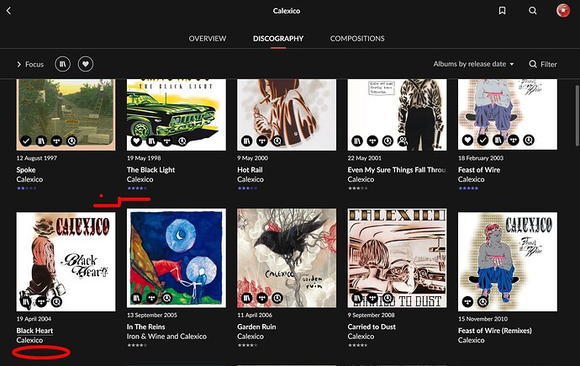Image resolution: width=580 pixels, height=366 pixels.
Task: Click the TIDAL badge on The Black Light
Action: coord(166,141)
